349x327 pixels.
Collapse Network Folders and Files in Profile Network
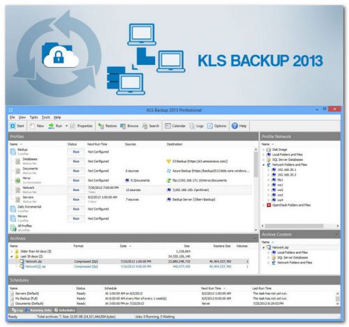pos(264,165)
